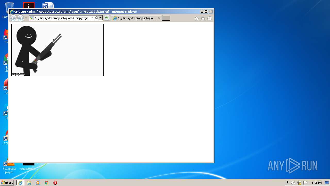Viewport: 330px width, 186px height.
Task: Click the 6:16 PM system clock
Action: (x=317, y=183)
